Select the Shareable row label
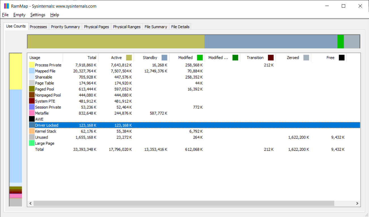The width and height of the screenshot is (369, 217). (44, 77)
